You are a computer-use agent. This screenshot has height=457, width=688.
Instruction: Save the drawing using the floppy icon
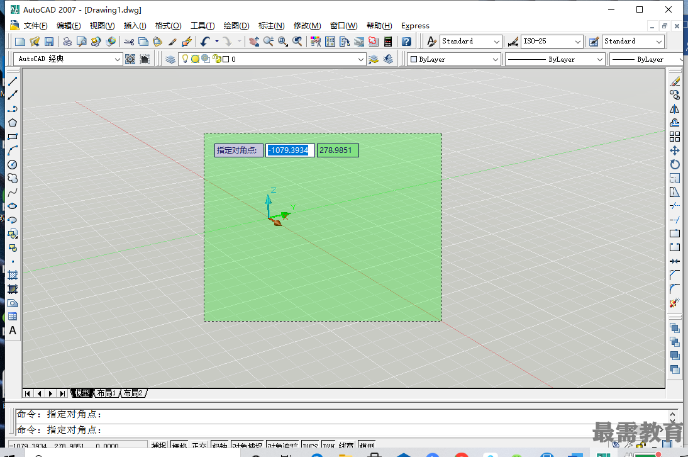[x=49, y=42]
